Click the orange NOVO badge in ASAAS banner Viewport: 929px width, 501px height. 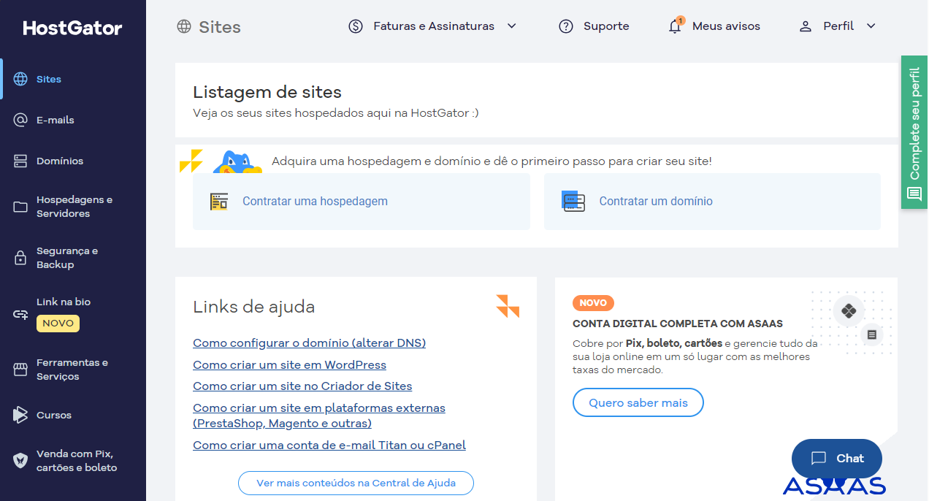click(594, 303)
